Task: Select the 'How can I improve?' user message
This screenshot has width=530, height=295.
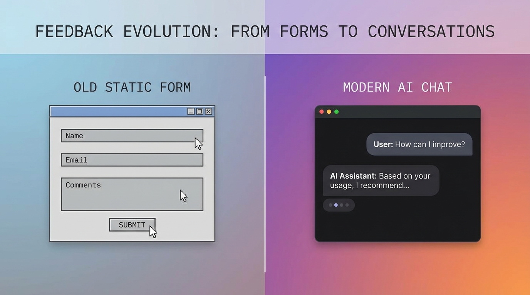Action: [x=419, y=144]
